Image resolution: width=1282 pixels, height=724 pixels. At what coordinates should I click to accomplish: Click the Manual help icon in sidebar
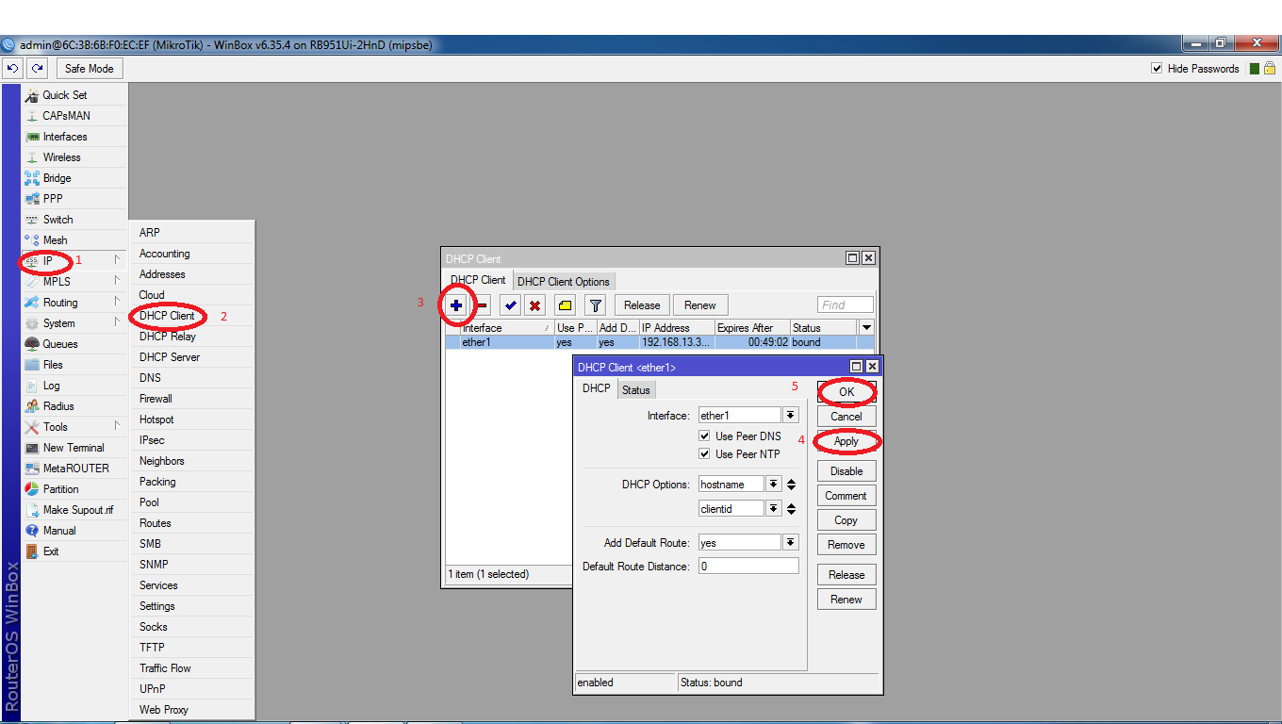tap(32, 531)
